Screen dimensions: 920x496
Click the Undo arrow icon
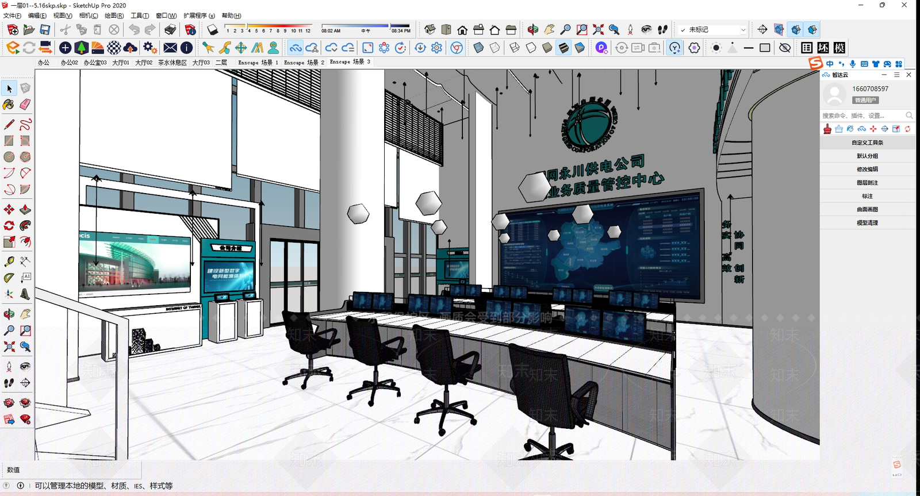(134, 29)
